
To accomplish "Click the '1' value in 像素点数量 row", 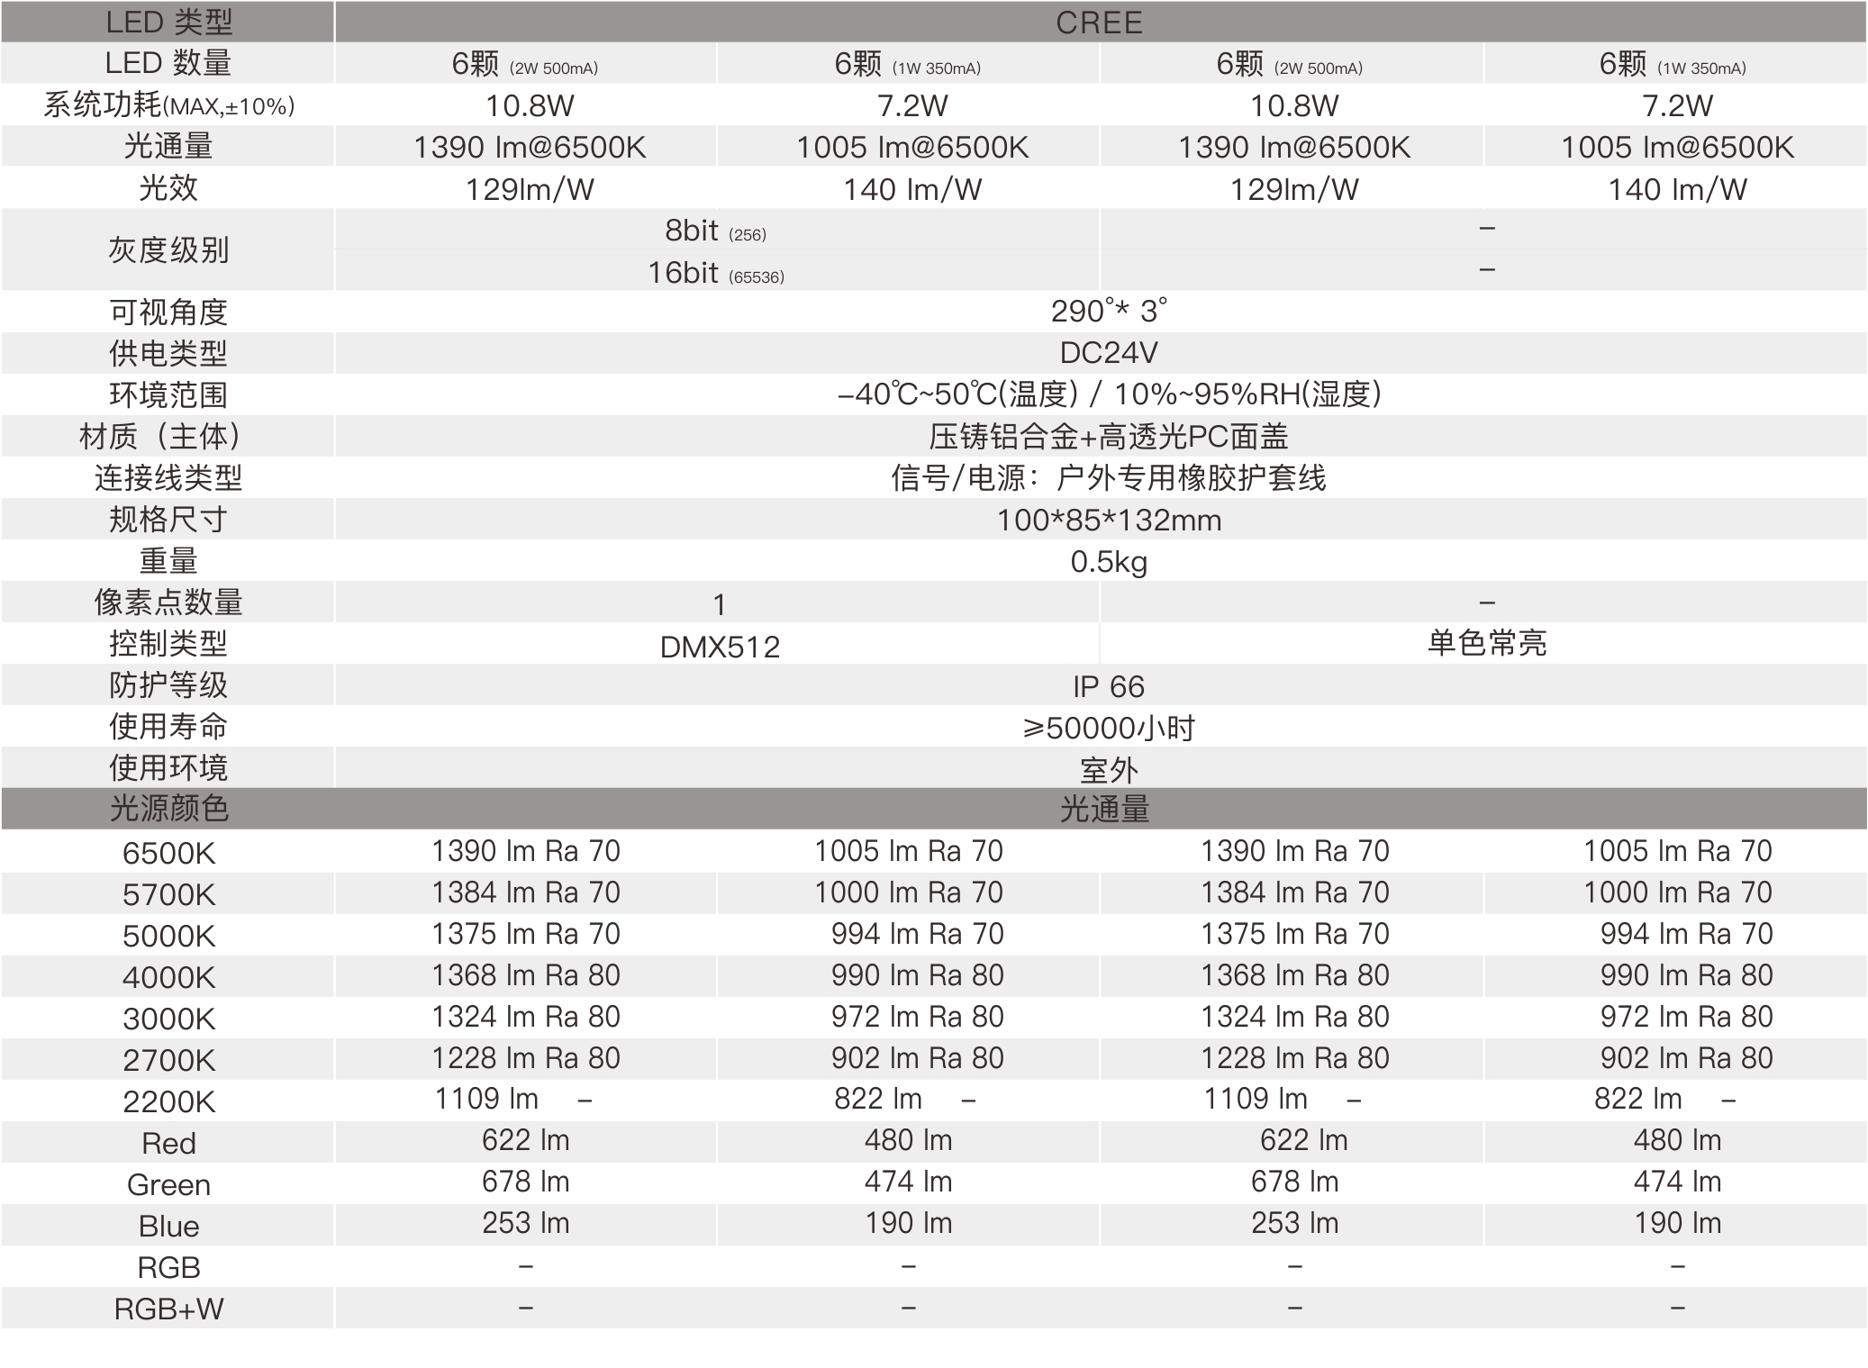I will point(719,604).
